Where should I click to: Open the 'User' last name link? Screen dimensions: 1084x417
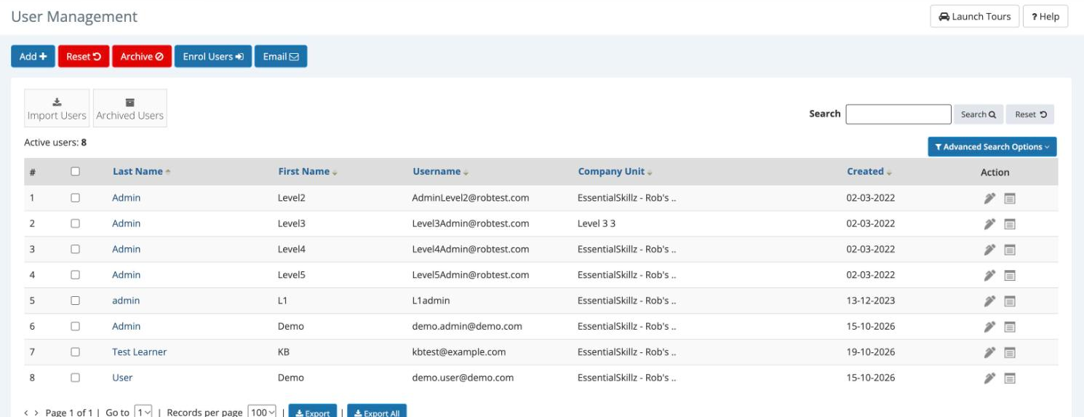click(x=122, y=378)
